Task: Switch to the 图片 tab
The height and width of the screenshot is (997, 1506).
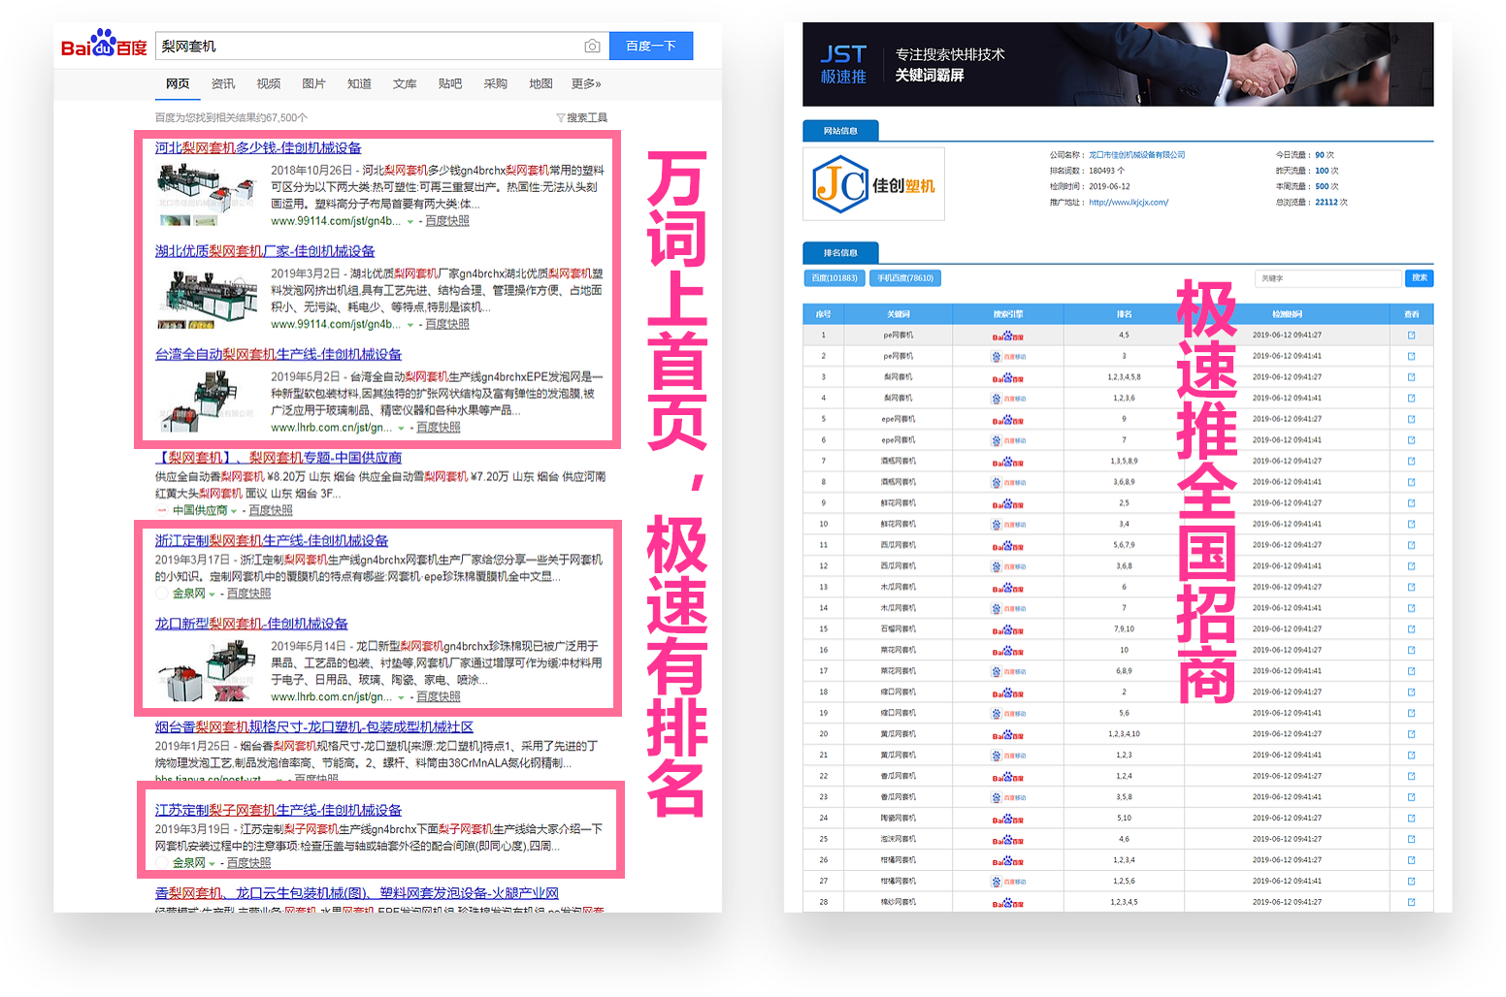Action: coord(314,84)
